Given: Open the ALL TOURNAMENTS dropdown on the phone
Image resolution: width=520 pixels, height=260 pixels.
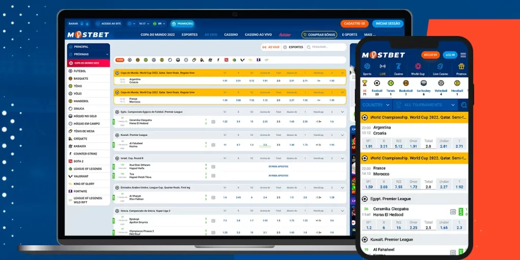Looking at the screenshot, I should [x=426, y=105].
